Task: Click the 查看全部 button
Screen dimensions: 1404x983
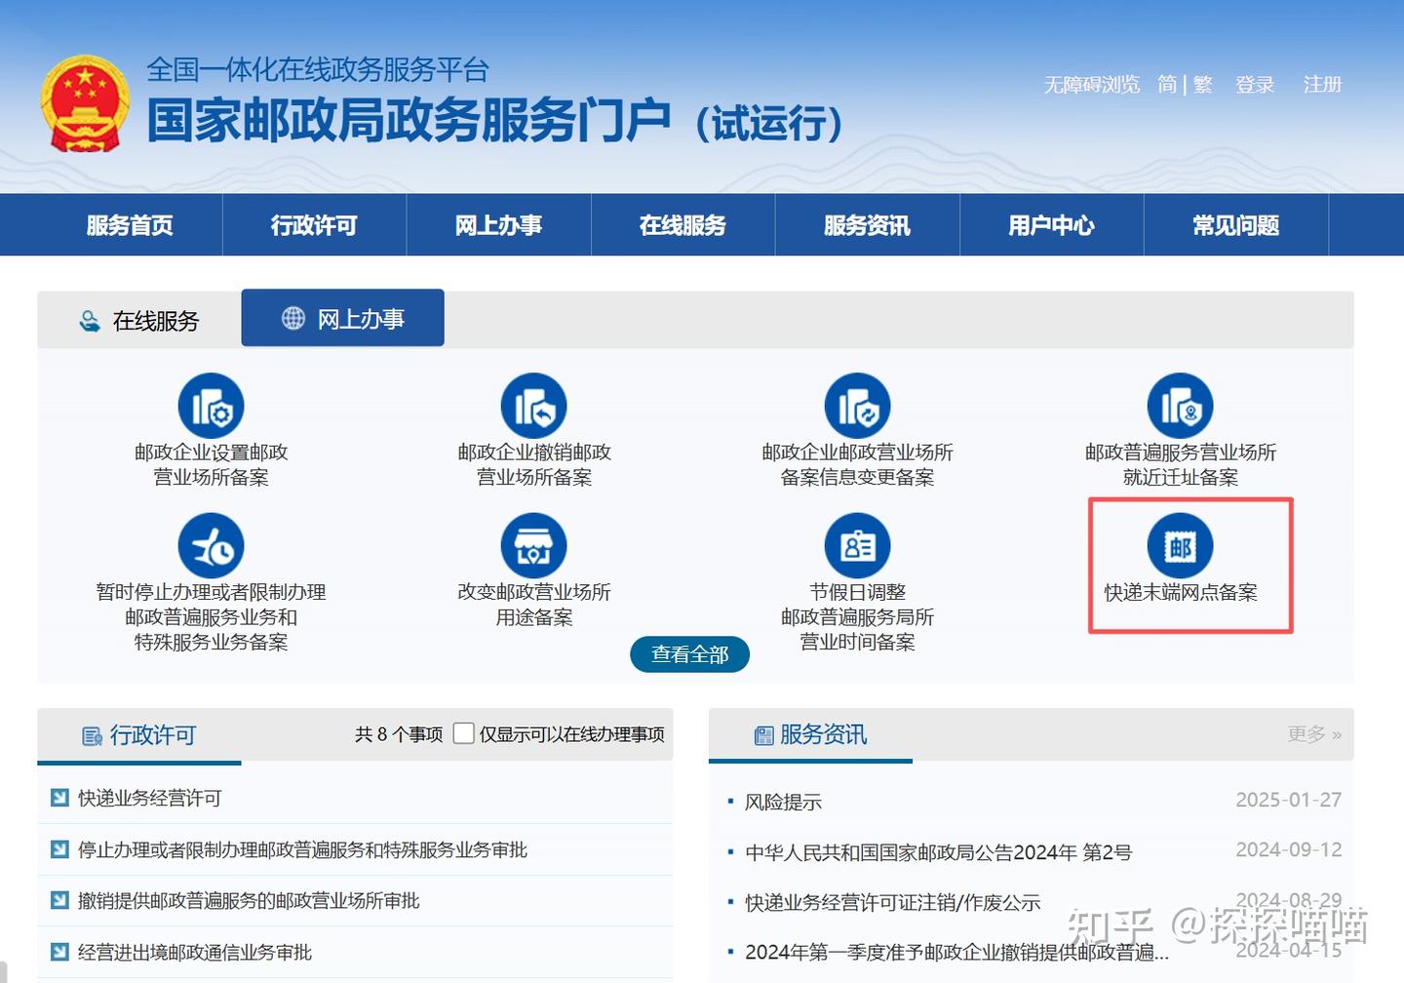Action: coord(689,654)
